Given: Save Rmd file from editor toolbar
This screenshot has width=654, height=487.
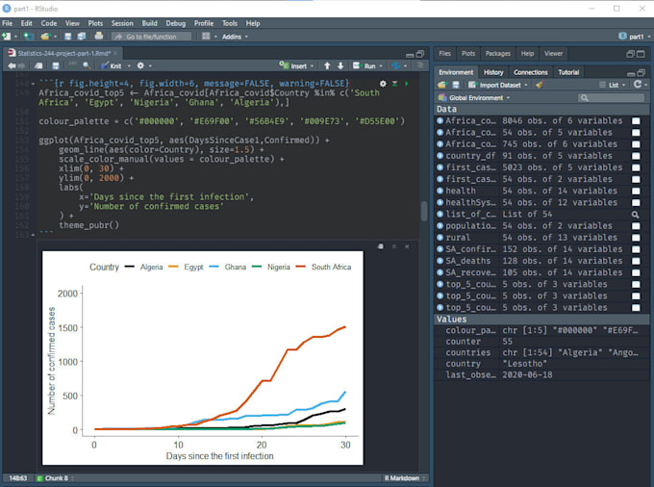Looking at the screenshot, I should (56, 65).
